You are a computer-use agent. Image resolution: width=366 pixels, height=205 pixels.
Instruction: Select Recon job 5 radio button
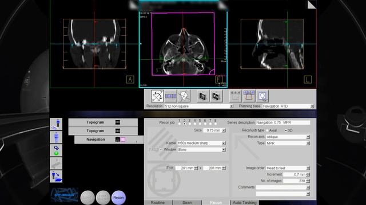(200, 124)
